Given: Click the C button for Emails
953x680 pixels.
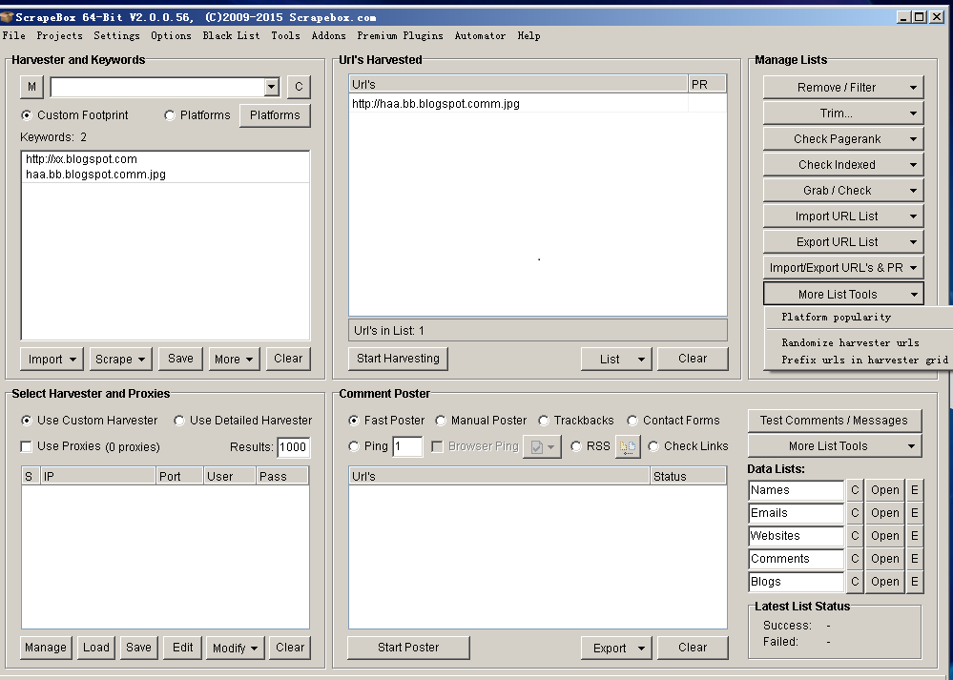Looking at the screenshot, I should point(855,513).
